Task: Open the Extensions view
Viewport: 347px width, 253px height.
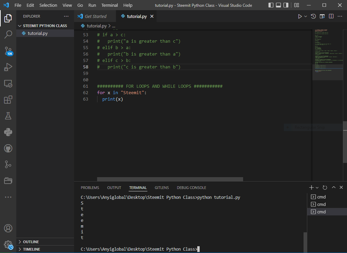Action: [8, 100]
